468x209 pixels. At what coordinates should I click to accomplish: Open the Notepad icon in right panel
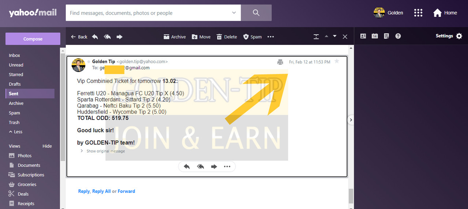pyautogui.click(x=386, y=36)
